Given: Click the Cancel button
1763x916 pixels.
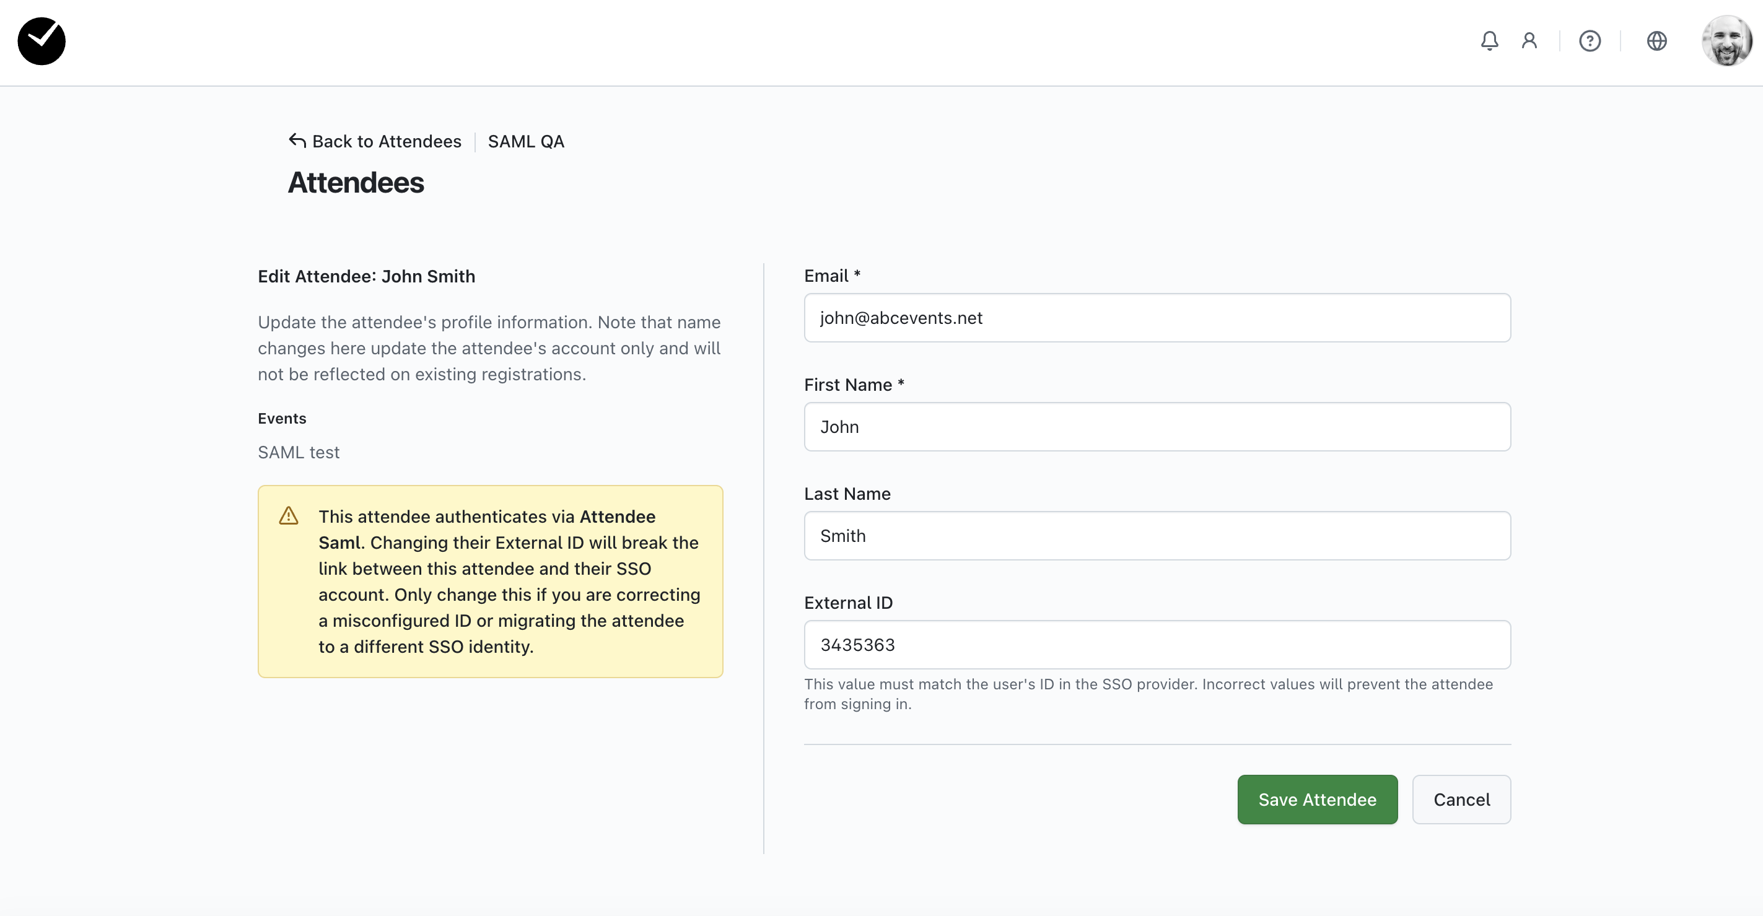Looking at the screenshot, I should [1461, 800].
